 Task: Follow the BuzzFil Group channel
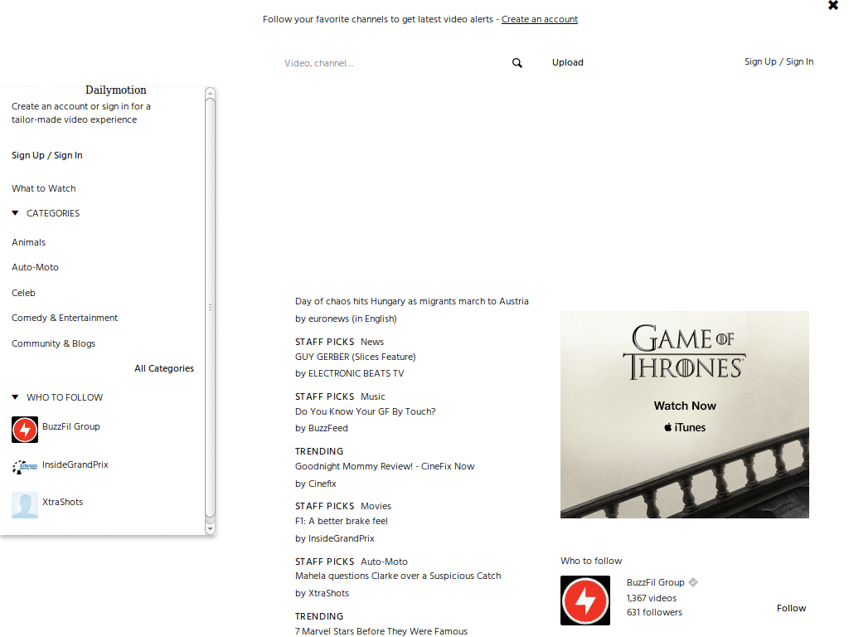click(791, 608)
